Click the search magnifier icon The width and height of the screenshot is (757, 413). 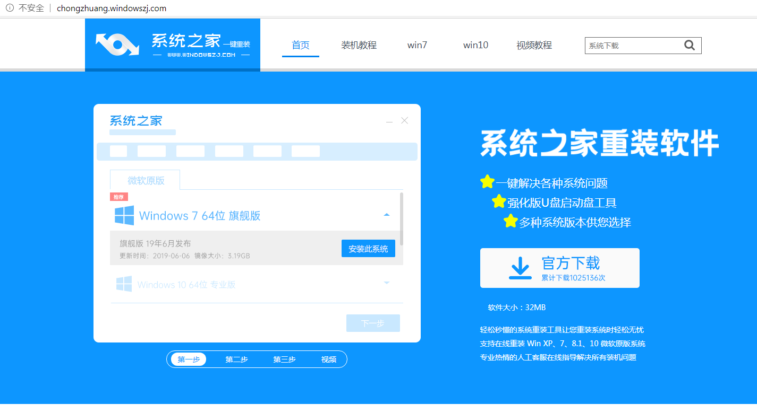click(690, 46)
